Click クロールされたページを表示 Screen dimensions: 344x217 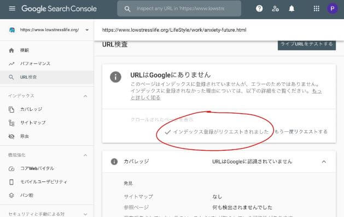[162, 120]
